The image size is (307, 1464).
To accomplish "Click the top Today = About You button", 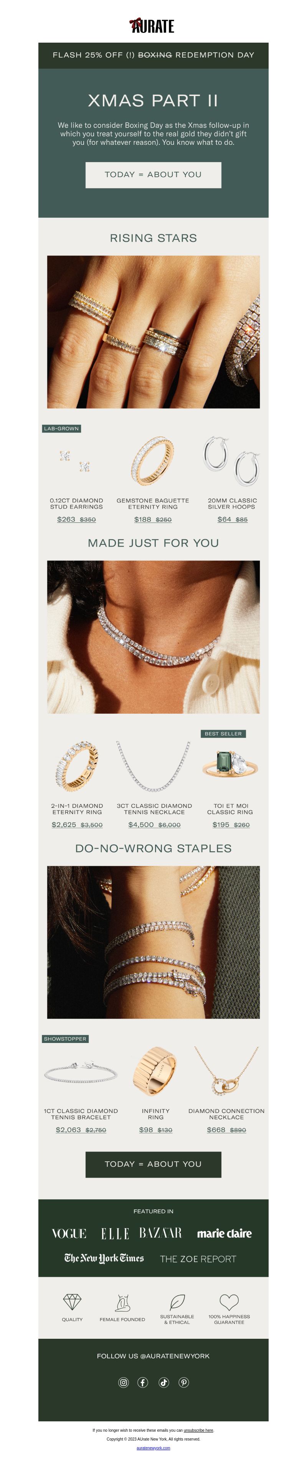I will (x=153, y=174).
